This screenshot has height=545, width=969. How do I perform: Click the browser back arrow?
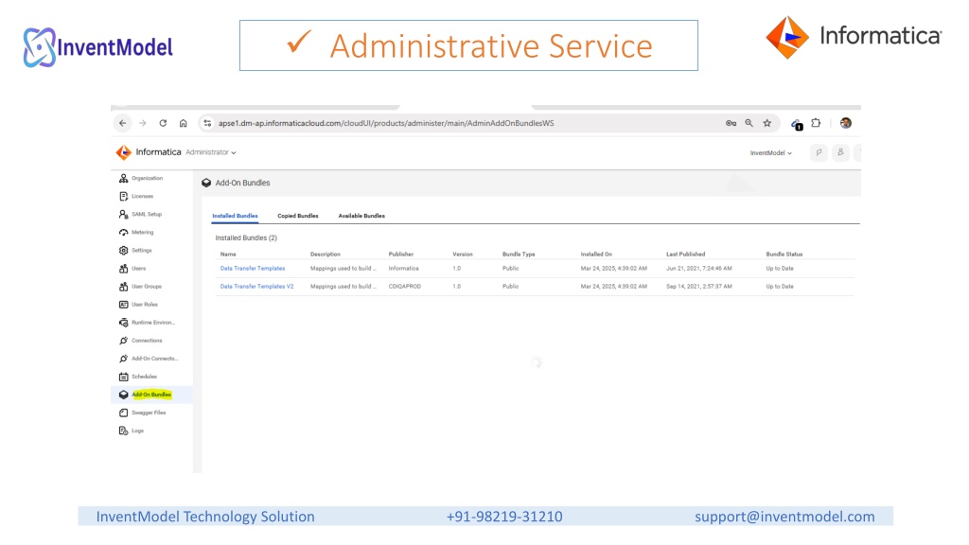[123, 123]
